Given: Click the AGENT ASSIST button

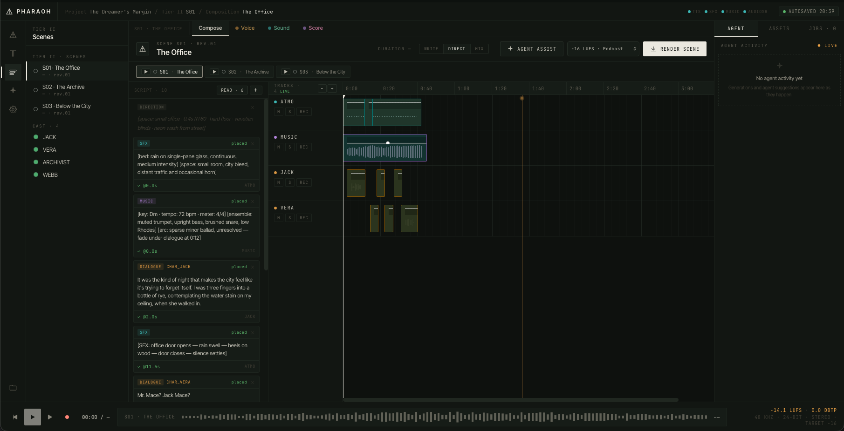Looking at the screenshot, I should (x=532, y=49).
